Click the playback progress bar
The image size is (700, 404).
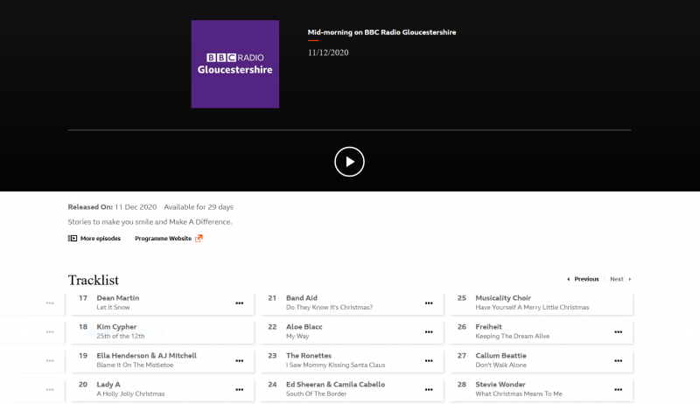(x=349, y=130)
